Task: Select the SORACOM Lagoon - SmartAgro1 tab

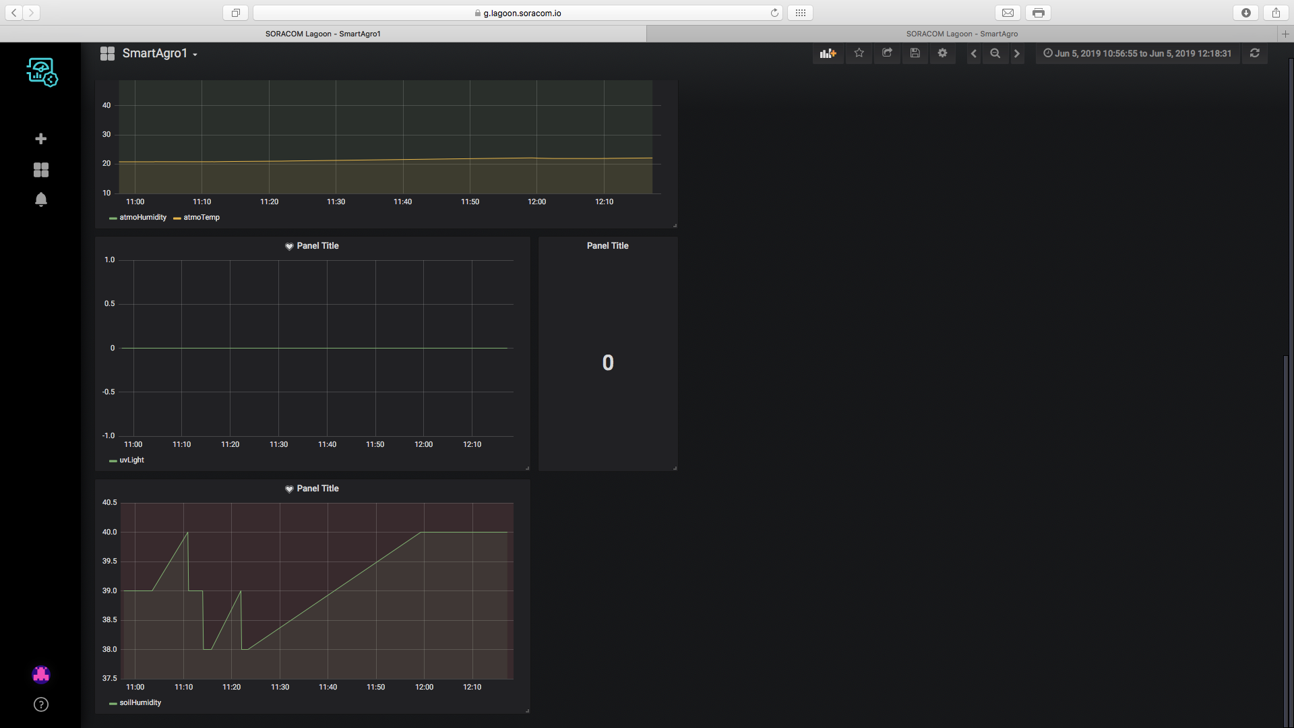Action: coord(323,34)
